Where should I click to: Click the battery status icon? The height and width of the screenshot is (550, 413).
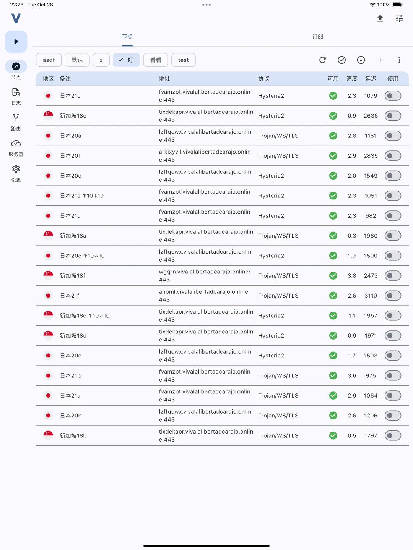397,5
